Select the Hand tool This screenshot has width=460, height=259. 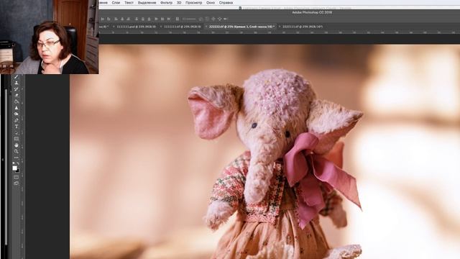(17, 145)
